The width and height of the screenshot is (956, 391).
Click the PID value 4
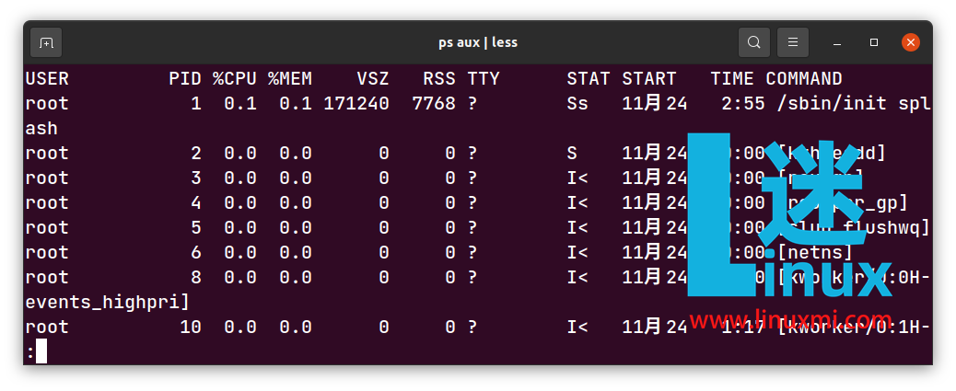click(196, 202)
